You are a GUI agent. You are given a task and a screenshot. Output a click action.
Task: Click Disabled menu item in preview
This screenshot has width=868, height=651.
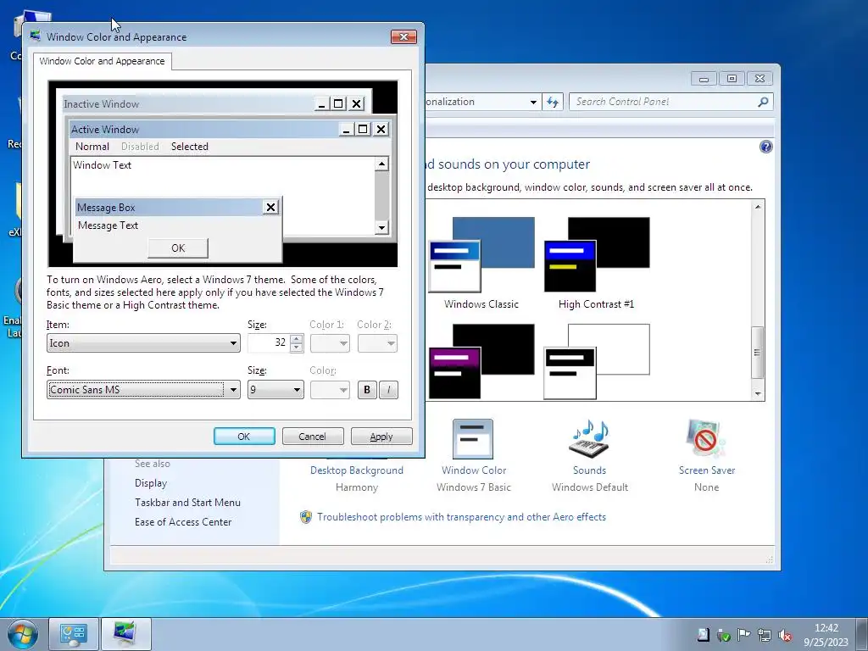point(140,147)
